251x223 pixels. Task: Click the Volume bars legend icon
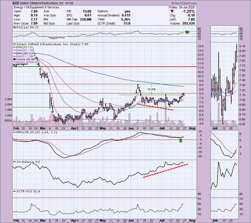(14, 59)
